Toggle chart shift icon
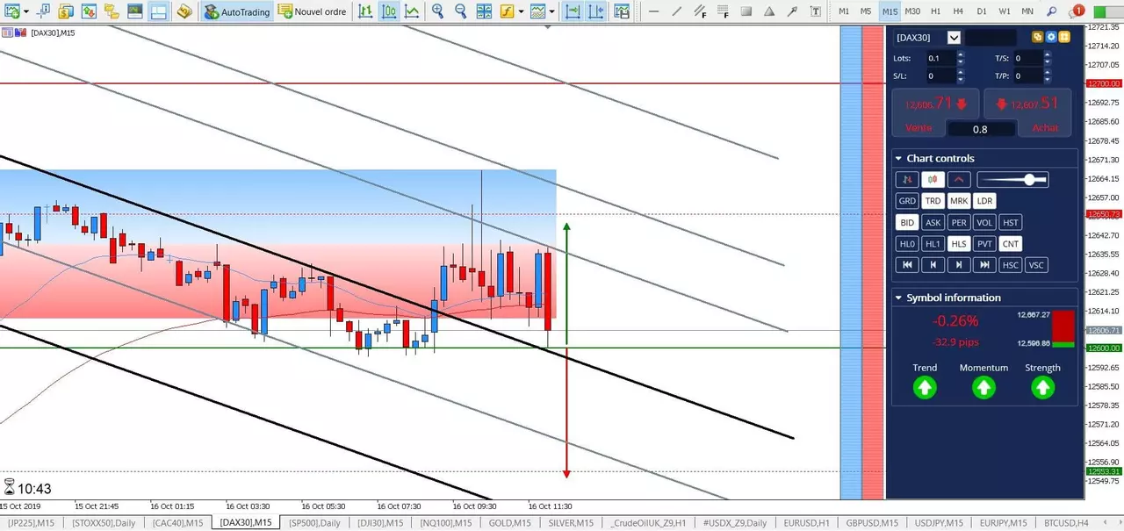 (x=595, y=11)
